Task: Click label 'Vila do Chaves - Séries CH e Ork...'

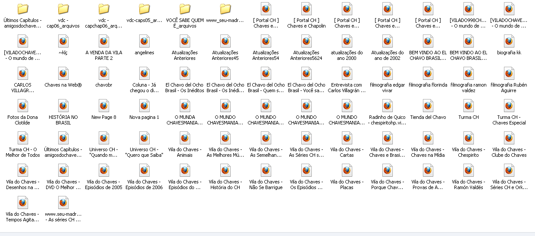Action: [x=509, y=185]
